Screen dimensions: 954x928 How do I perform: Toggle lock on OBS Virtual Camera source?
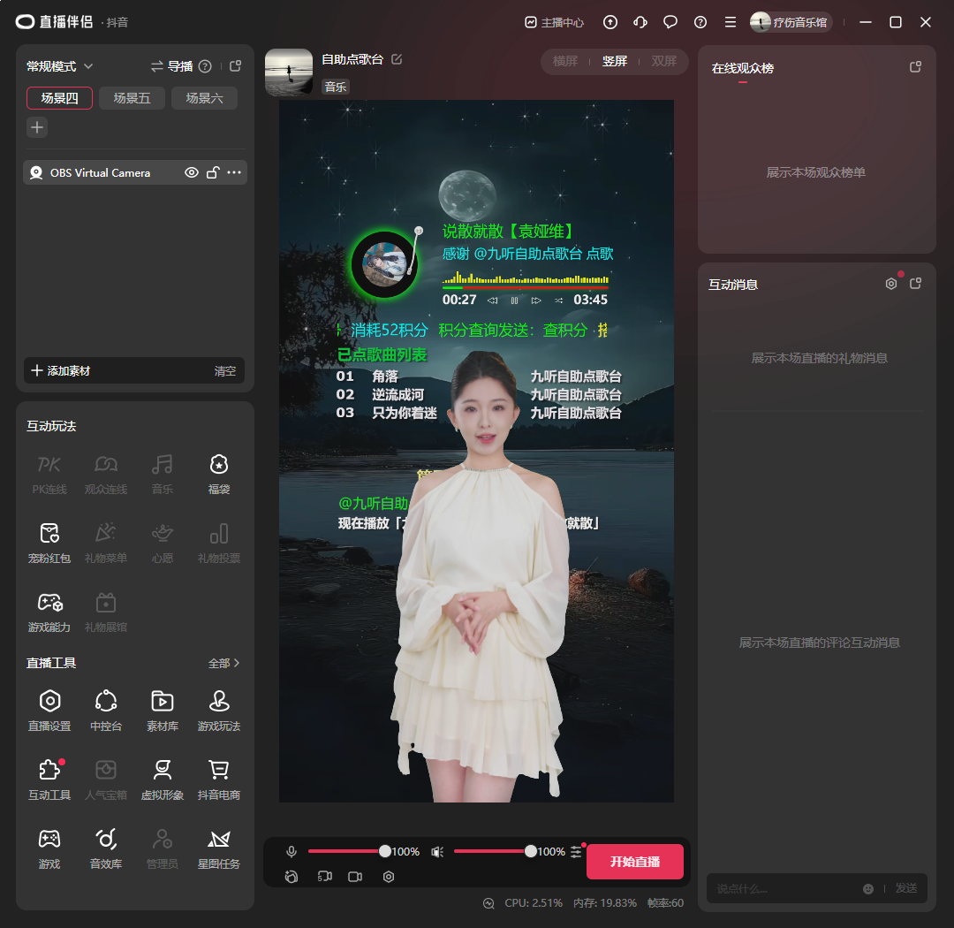coord(212,173)
